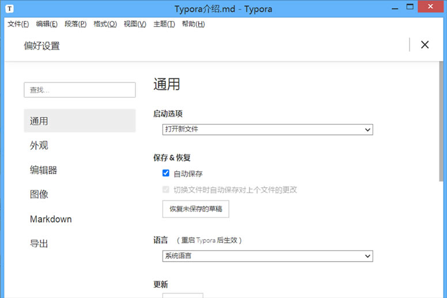Open the 启动选项 dropdown showing 打开新文件
447x298 pixels.
tap(268, 130)
